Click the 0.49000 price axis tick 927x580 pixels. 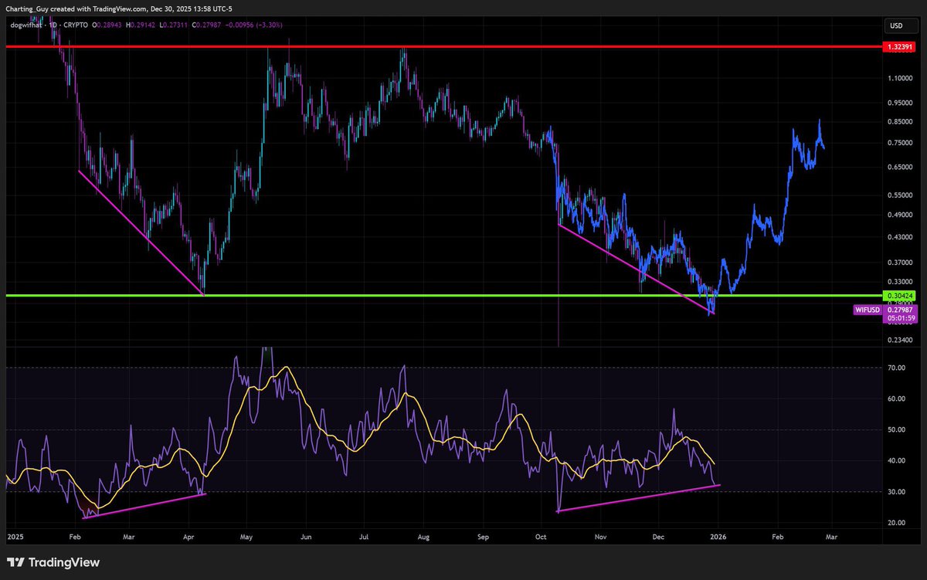pyautogui.click(x=900, y=215)
